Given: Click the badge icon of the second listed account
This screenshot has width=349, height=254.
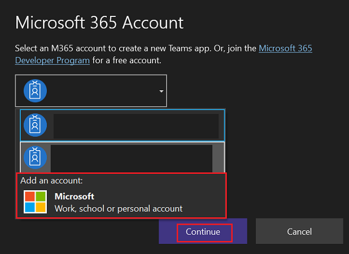Looking at the screenshot, I should 35,157.
